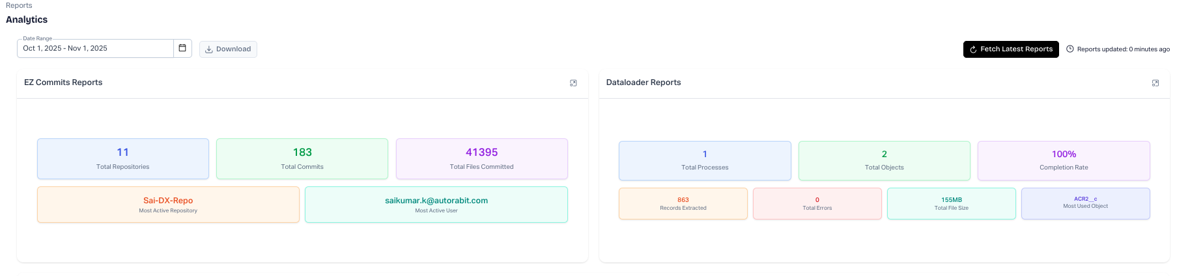1190x276 pixels.
Task: Select the Total Commits card
Action: [x=302, y=158]
